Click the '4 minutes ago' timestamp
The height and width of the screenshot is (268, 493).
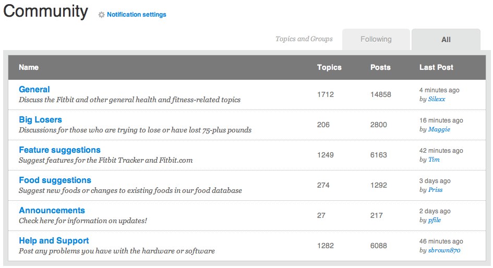(439, 90)
